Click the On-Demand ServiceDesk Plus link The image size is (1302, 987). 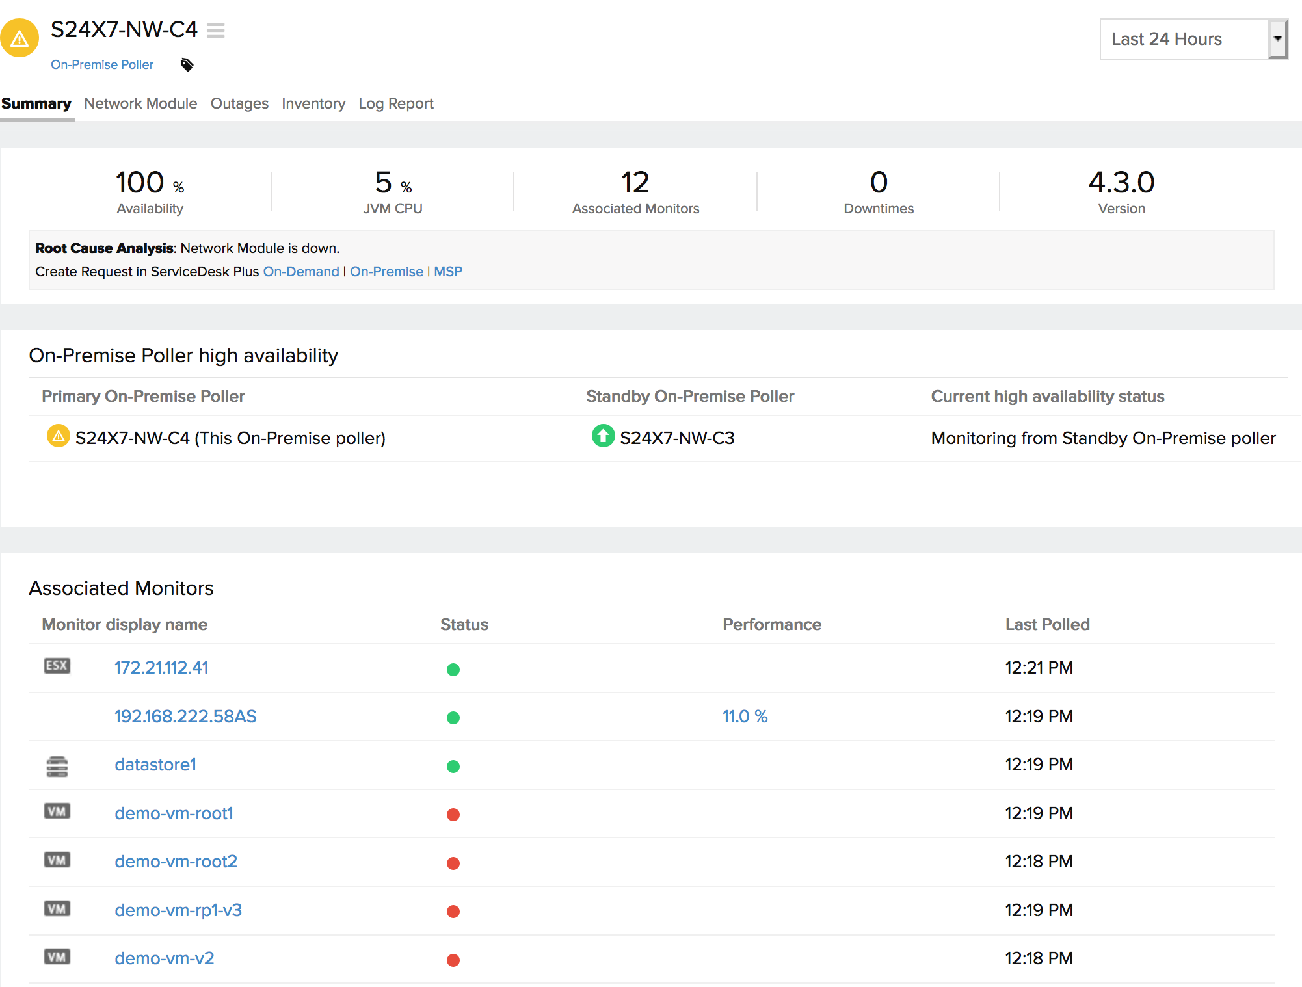click(x=301, y=272)
